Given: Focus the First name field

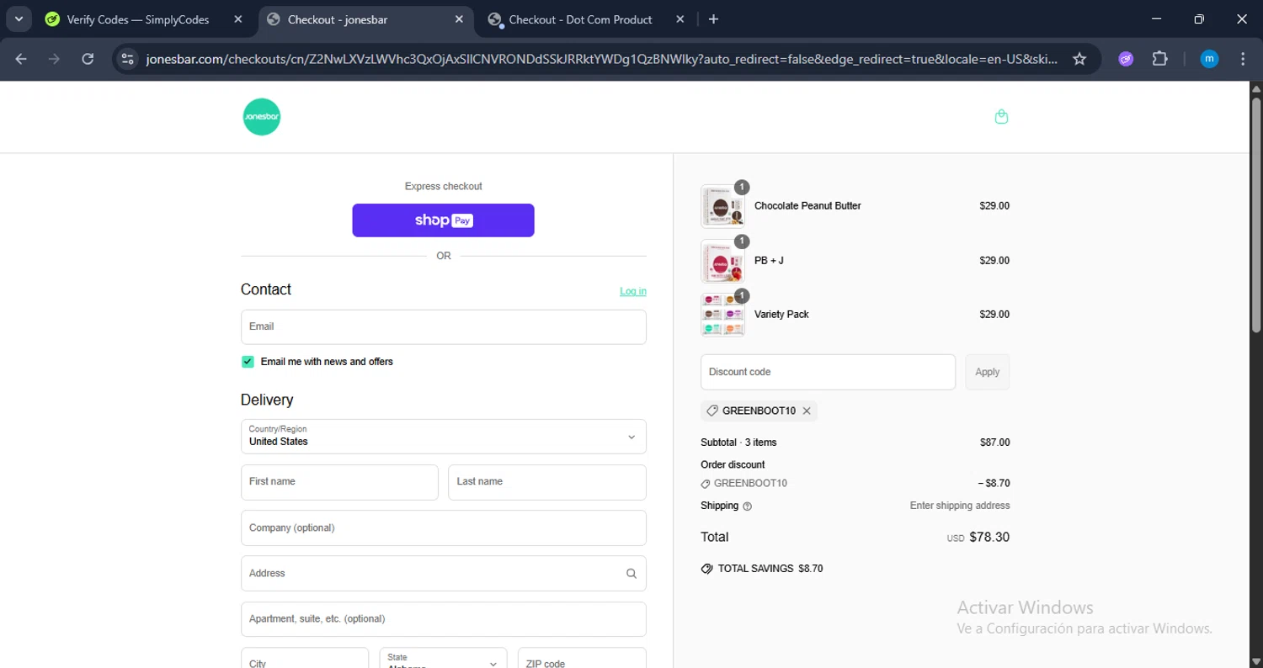Looking at the screenshot, I should click(339, 482).
